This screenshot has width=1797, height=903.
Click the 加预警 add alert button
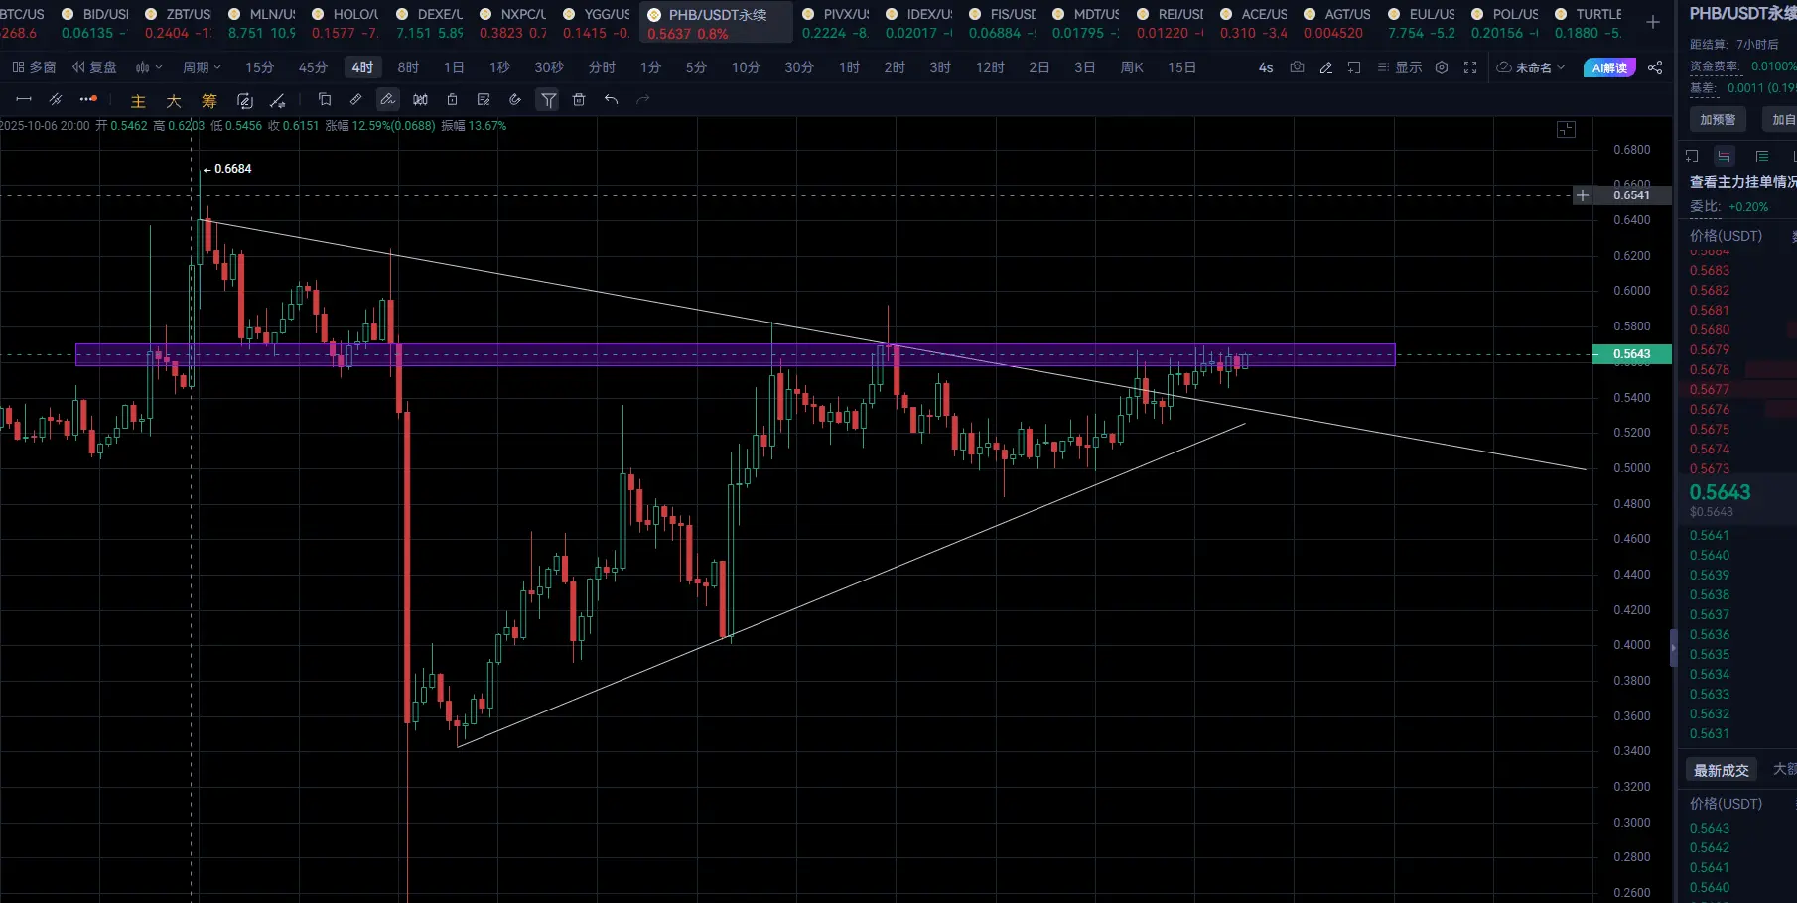[1718, 120]
